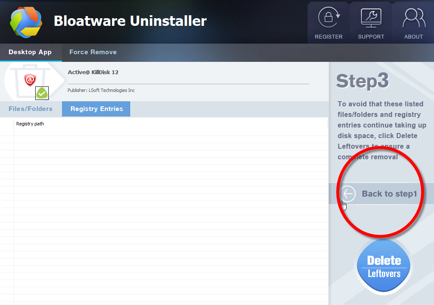This screenshot has width=434, height=305.
Task: Click the REGISTER label
Action: tap(328, 37)
